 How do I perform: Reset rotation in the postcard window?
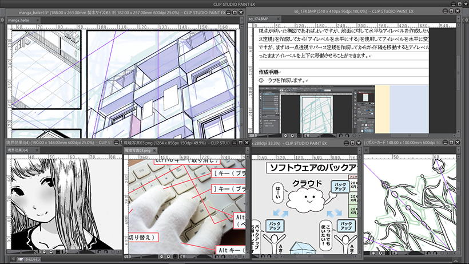[442, 253]
